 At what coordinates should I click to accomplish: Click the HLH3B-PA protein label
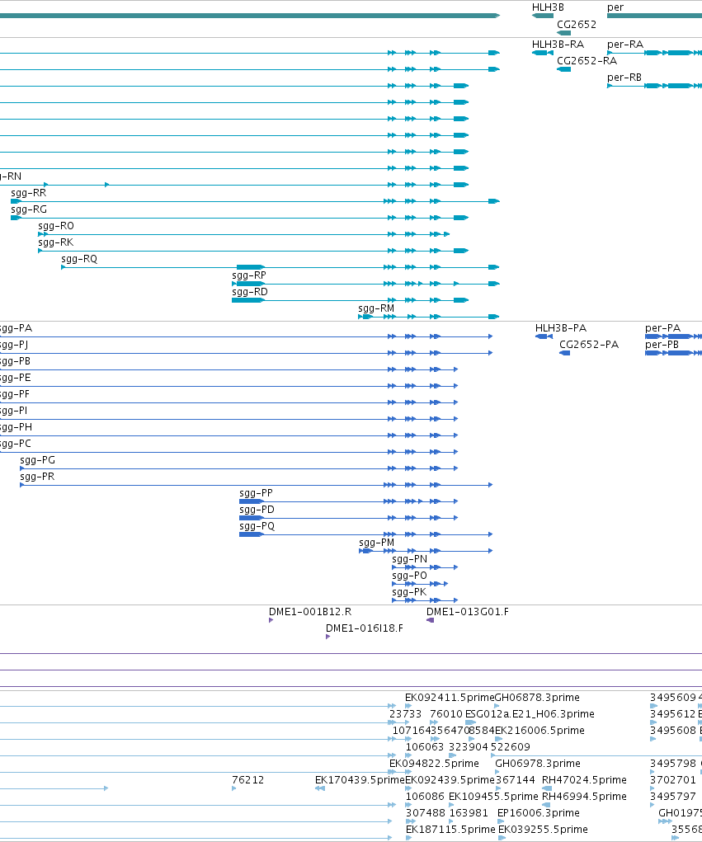tap(561, 328)
